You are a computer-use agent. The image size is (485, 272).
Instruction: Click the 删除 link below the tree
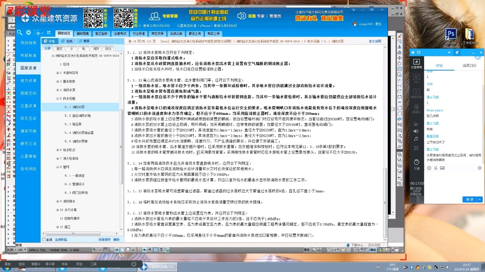pyautogui.click(x=116, y=240)
